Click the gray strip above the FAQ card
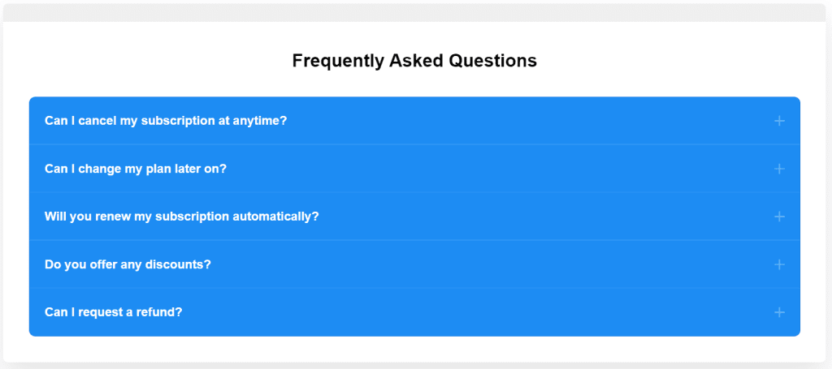Screen dimensions: 832x369 point(414,12)
